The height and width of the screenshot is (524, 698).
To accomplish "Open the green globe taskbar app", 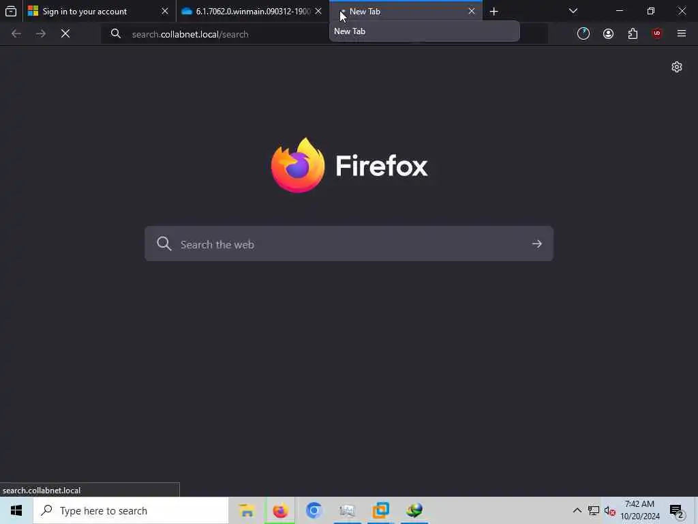I will pyautogui.click(x=414, y=510).
